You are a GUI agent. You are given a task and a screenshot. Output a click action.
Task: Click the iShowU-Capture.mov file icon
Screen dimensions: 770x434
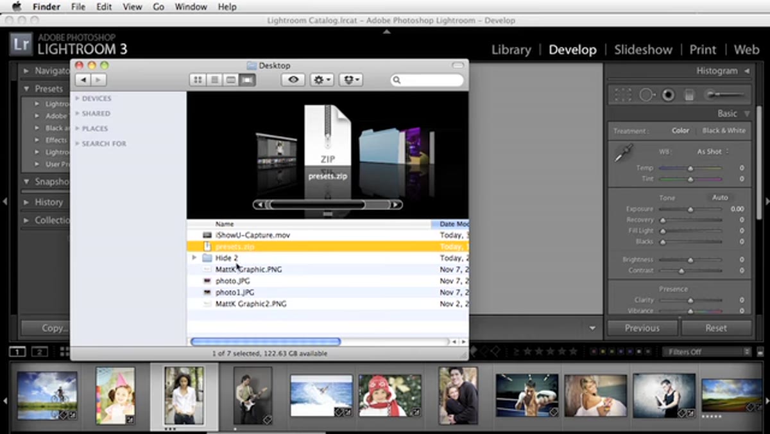207,236
